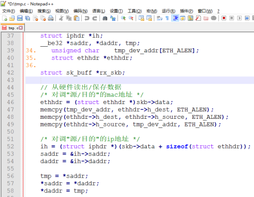Start macro recording with red dot
The image size is (254, 197).
[224, 18]
